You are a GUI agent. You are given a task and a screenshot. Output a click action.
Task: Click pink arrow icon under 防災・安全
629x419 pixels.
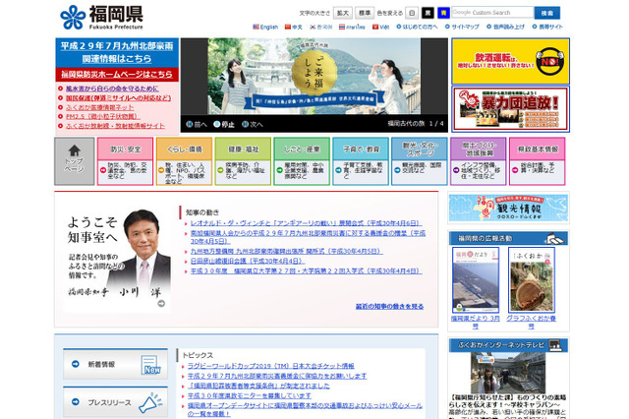pyautogui.click(x=102, y=170)
